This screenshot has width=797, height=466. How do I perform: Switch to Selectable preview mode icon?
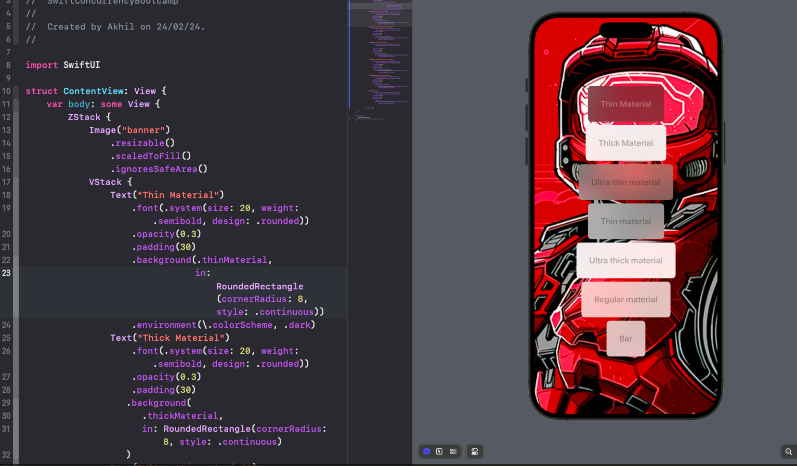pos(439,451)
